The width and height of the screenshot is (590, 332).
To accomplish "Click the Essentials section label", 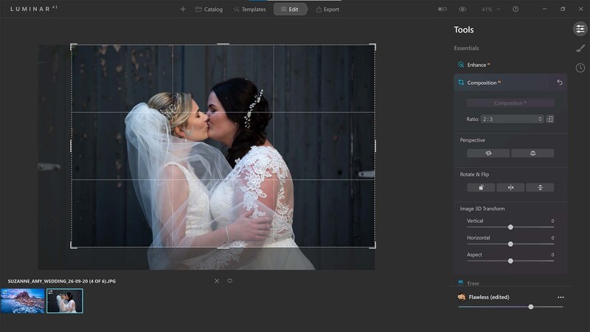I will pyautogui.click(x=466, y=48).
